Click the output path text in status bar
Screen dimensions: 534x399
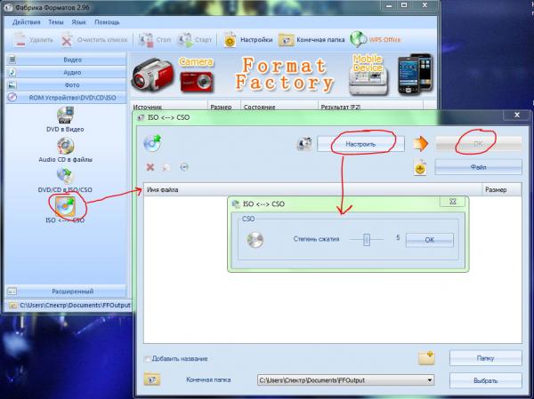75,305
